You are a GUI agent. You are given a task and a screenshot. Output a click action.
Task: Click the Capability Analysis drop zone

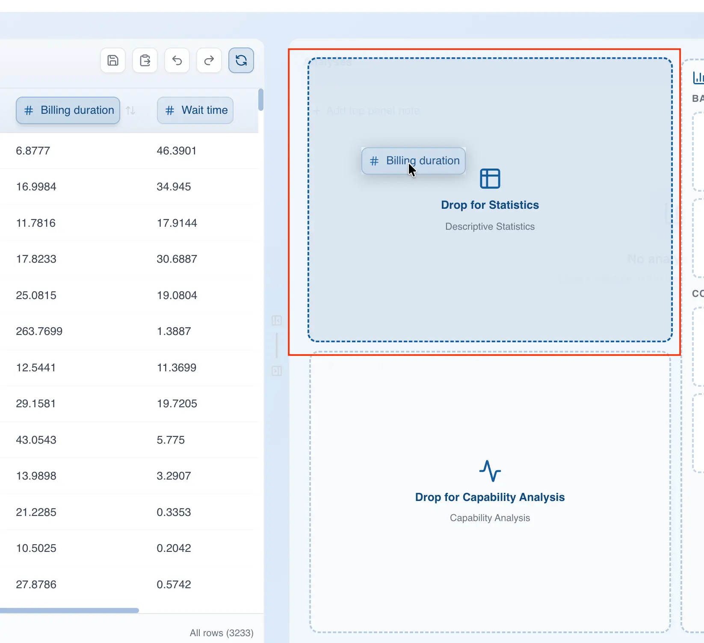490,496
